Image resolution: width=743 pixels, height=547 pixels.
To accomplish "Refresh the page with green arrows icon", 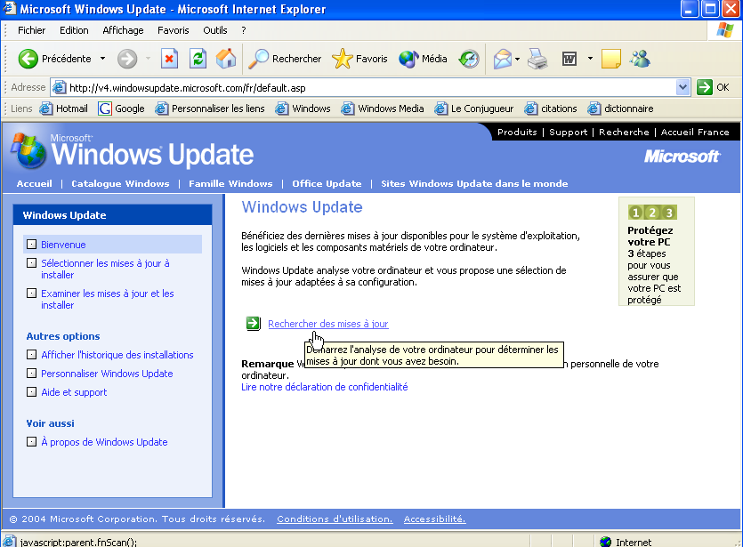I will coord(198,59).
